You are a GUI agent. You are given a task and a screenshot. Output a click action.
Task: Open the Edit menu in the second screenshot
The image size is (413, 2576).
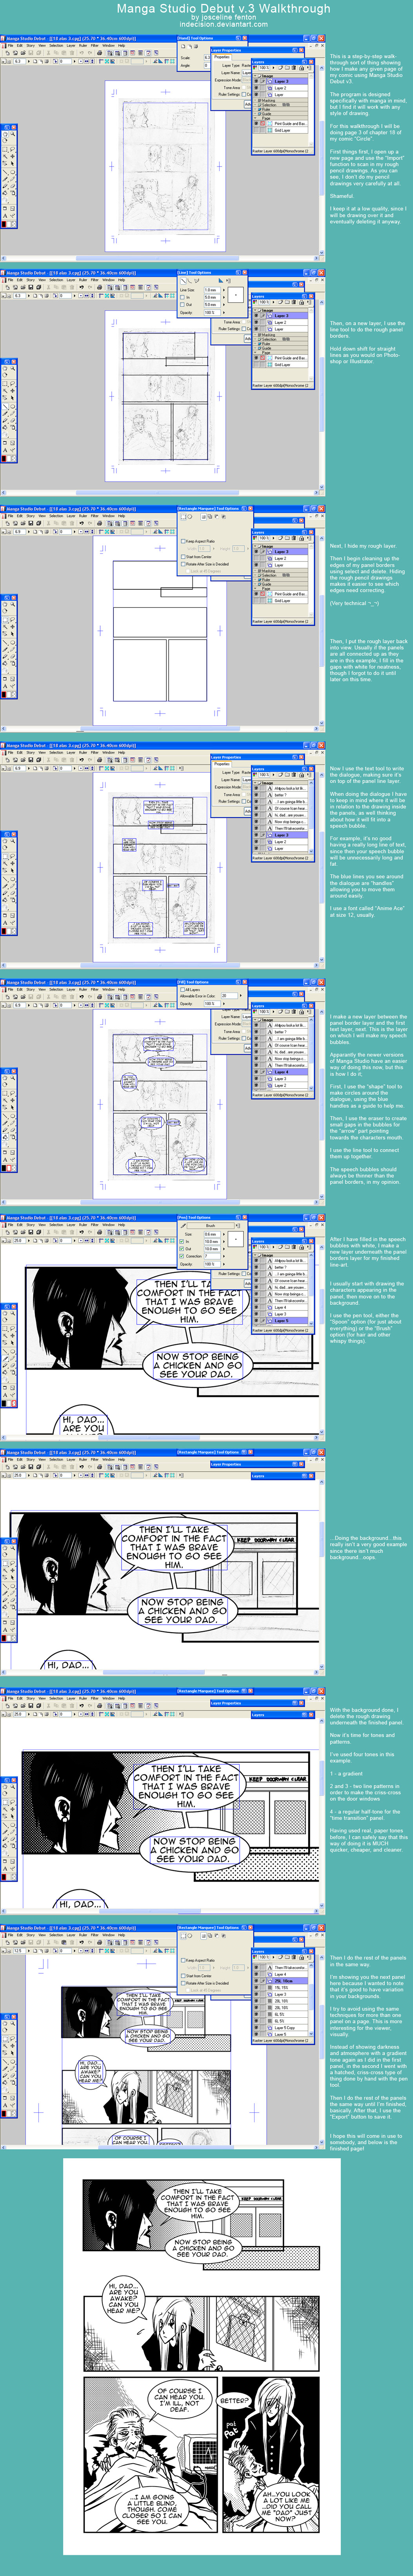click(19, 279)
